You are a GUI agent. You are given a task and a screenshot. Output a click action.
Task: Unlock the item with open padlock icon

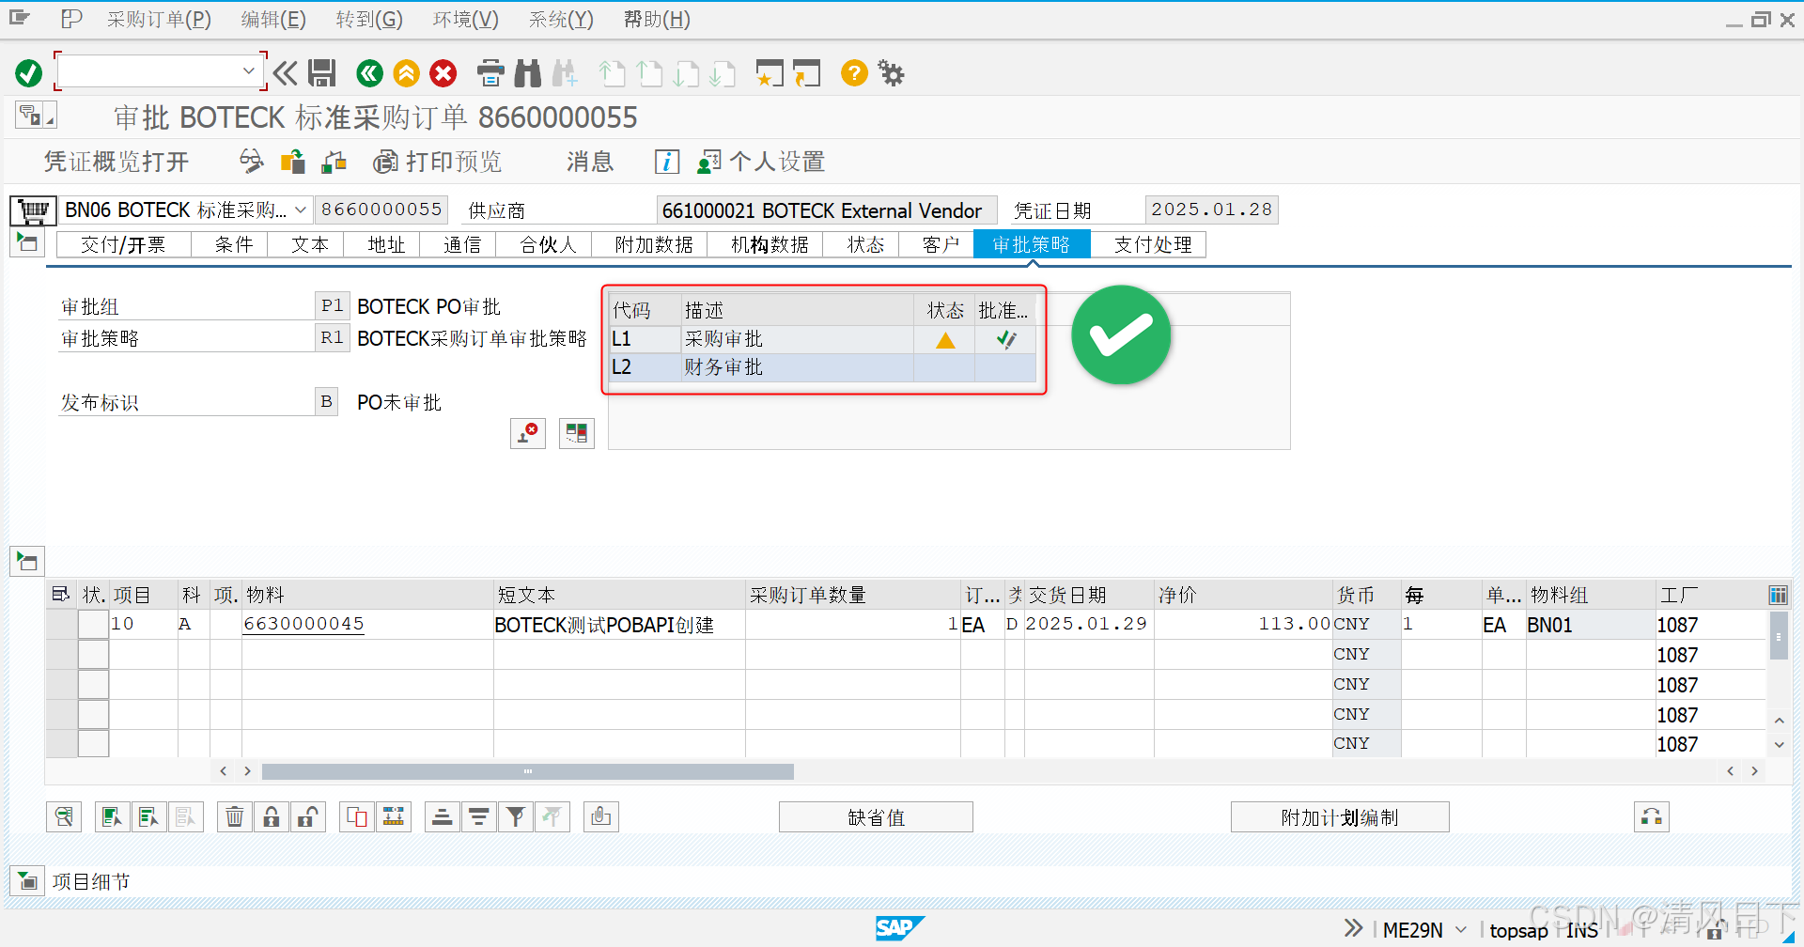pos(308,816)
